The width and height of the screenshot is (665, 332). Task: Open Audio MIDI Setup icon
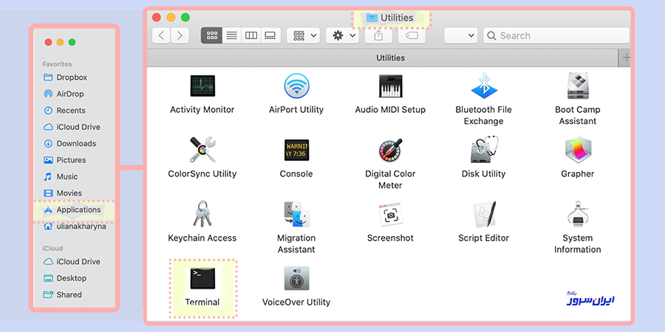(390, 86)
